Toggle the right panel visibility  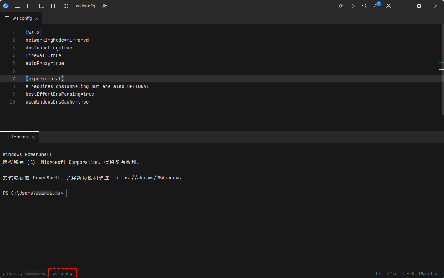click(x=54, y=6)
